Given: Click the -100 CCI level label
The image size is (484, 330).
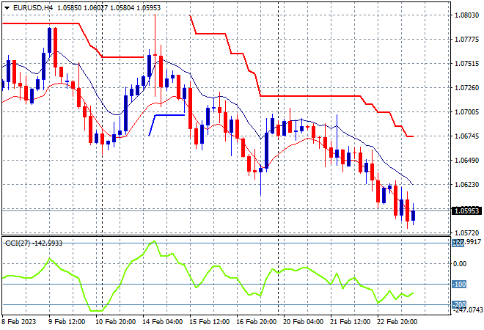Looking at the screenshot, I should point(459,285).
